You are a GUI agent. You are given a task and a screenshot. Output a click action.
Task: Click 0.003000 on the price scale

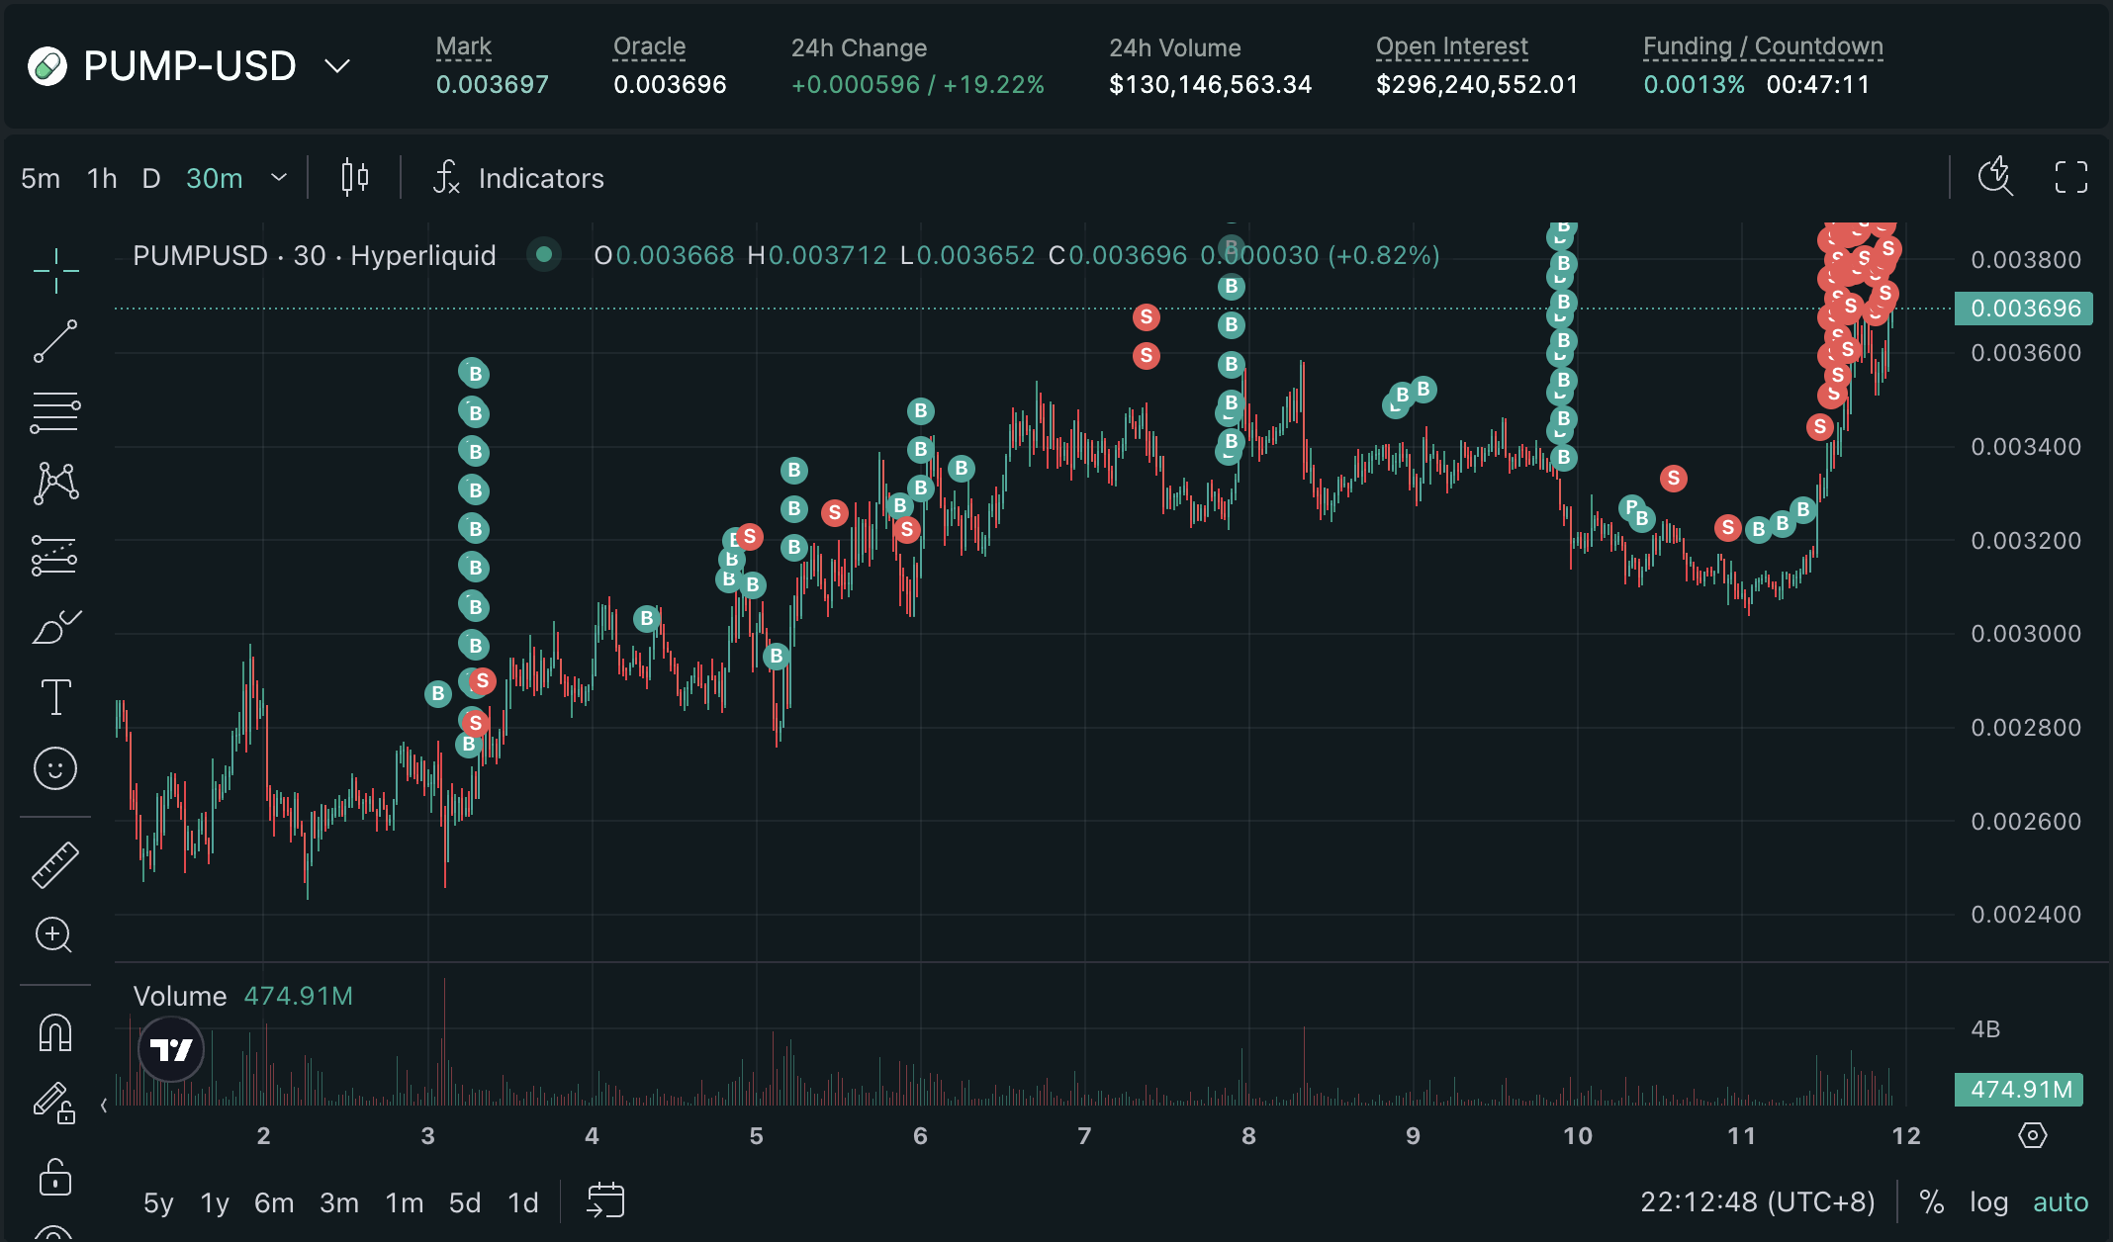pyautogui.click(x=2026, y=634)
